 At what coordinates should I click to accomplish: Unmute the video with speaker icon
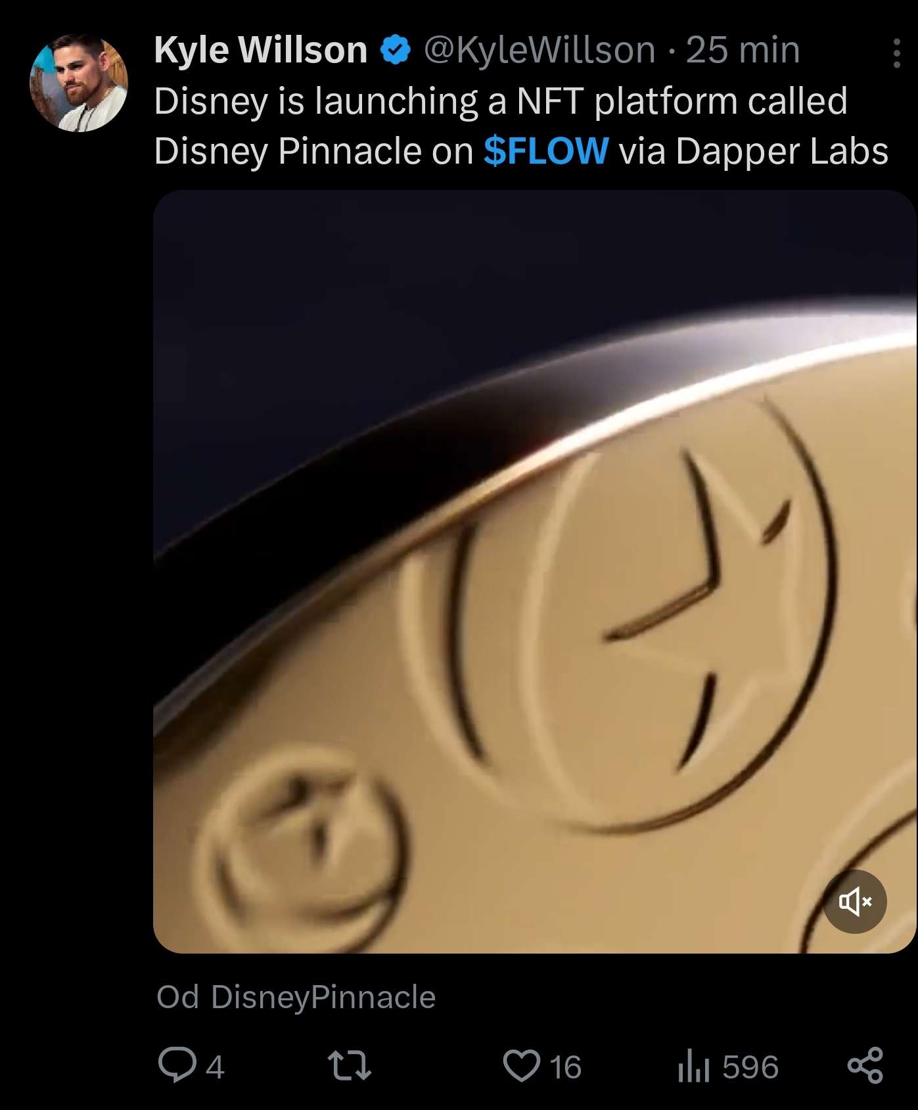[855, 901]
